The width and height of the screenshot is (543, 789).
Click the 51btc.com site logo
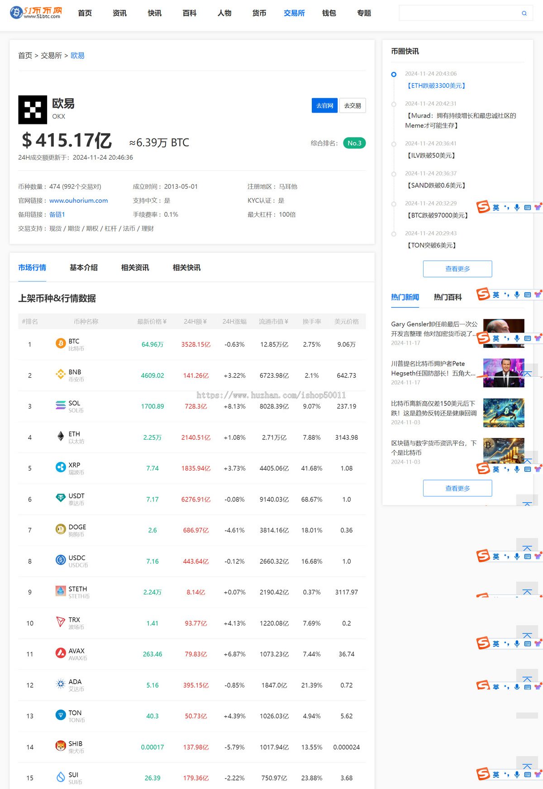[36, 13]
